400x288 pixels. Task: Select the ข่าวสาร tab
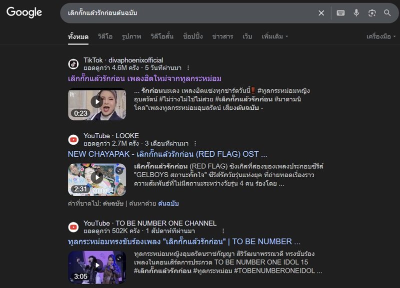pos(222,36)
